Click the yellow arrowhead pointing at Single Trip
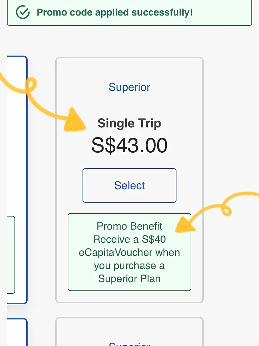This screenshot has height=346, width=259. 74,120
